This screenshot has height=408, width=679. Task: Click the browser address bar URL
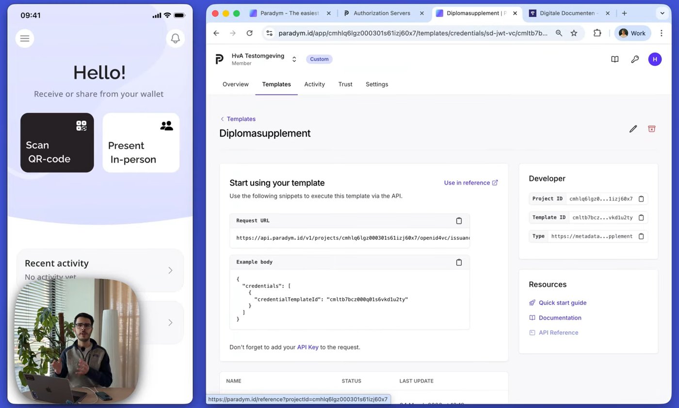413,33
